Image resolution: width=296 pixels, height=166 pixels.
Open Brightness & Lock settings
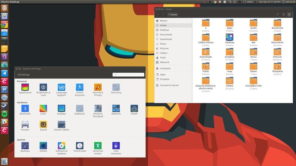[43, 90]
